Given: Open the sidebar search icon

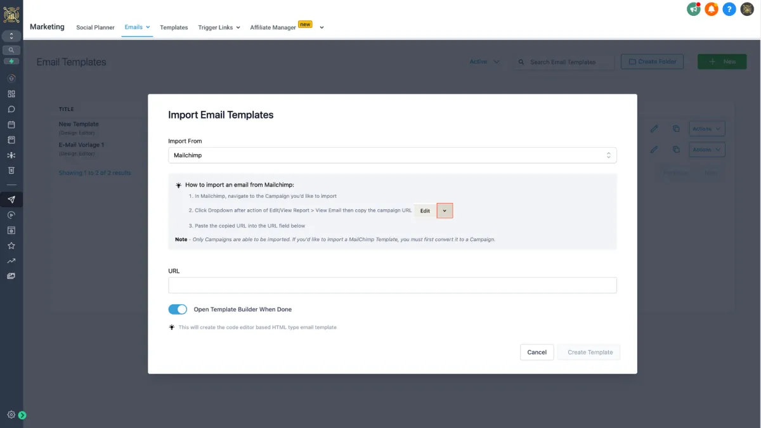Looking at the screenshot, I should (x=11, y=50).
